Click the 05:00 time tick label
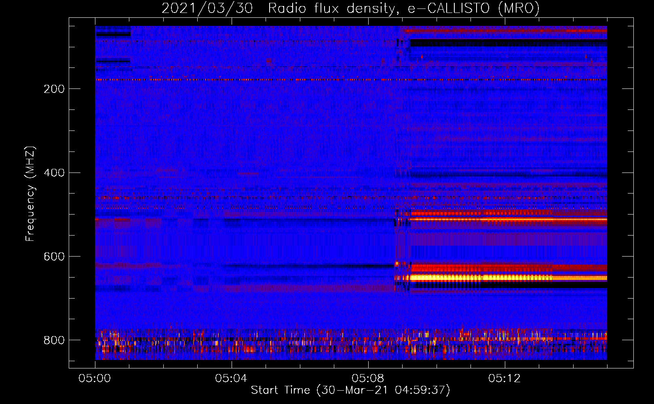654x404 pixels. [95, 379]
